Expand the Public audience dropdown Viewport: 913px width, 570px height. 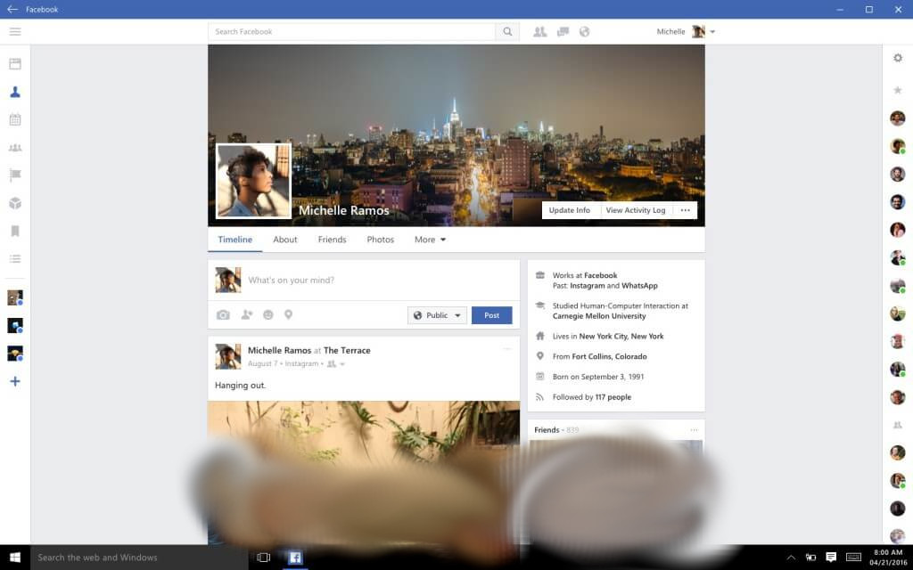437,315
